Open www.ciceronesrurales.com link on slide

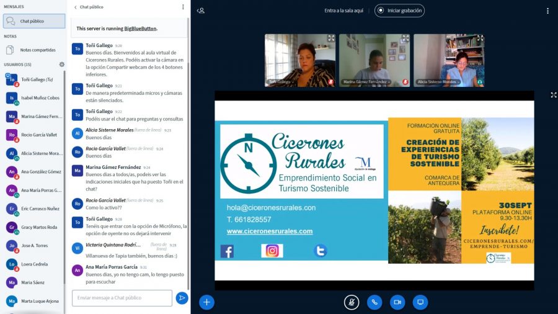pyautogui.click(x=270, y=231)
